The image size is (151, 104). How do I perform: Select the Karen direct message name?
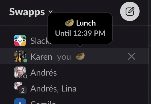click(x=41, y=57)
